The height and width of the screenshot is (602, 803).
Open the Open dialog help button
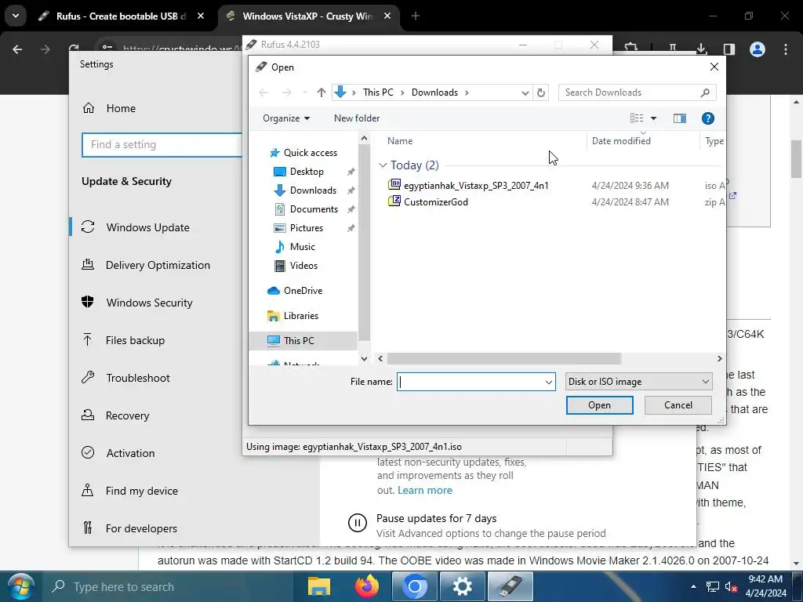tap(708, 118)
